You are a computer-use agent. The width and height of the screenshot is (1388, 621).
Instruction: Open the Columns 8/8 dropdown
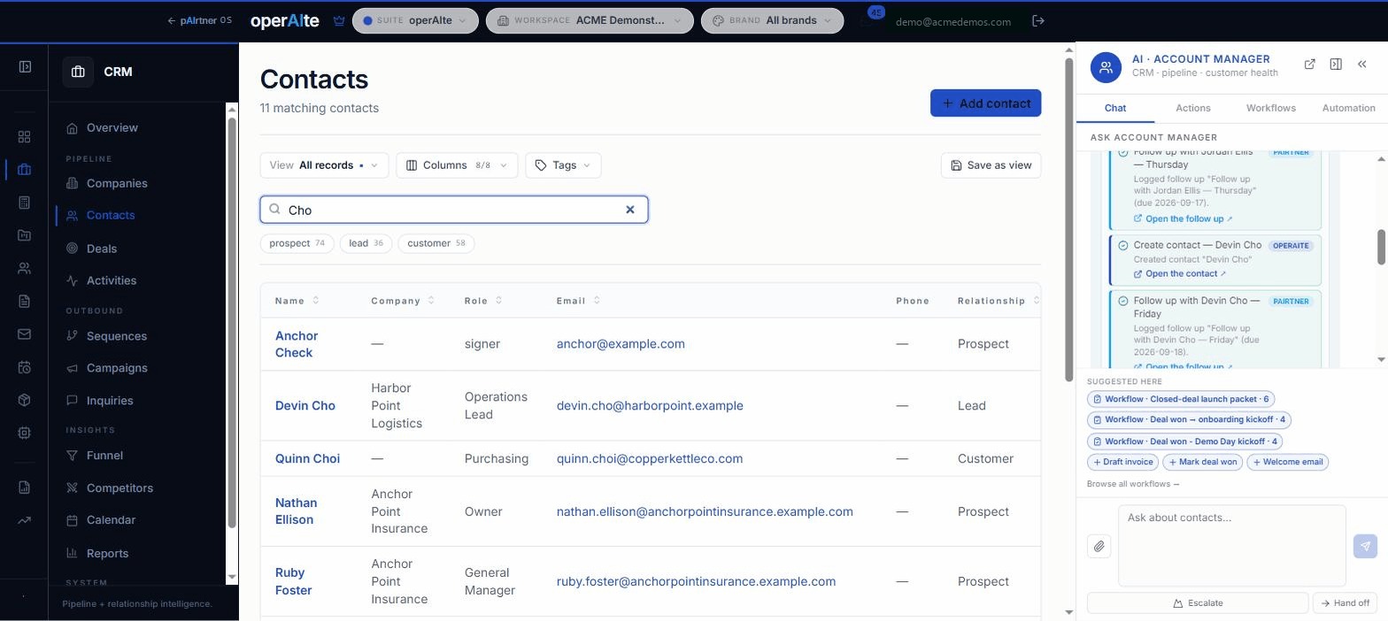(x=457, y=165)
